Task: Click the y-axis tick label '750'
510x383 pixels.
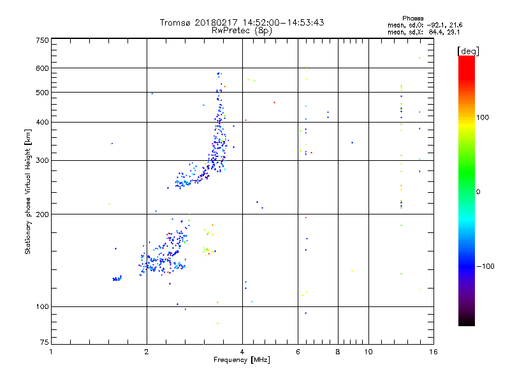Action: tap(42, 40)
